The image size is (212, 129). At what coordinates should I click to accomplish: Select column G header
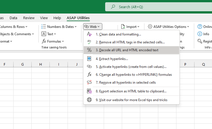coord(22,64)
